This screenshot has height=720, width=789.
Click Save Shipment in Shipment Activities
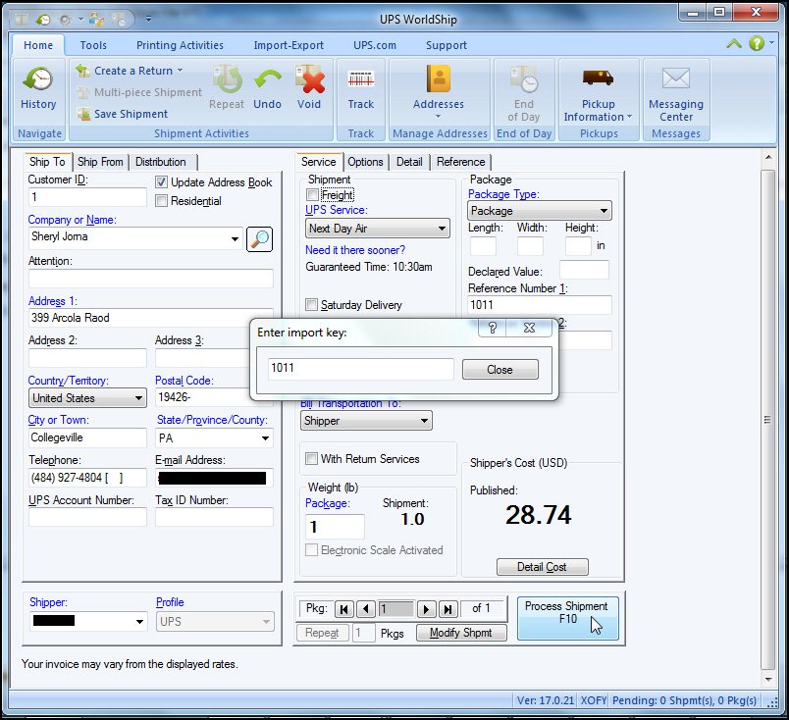coord(132,115)
